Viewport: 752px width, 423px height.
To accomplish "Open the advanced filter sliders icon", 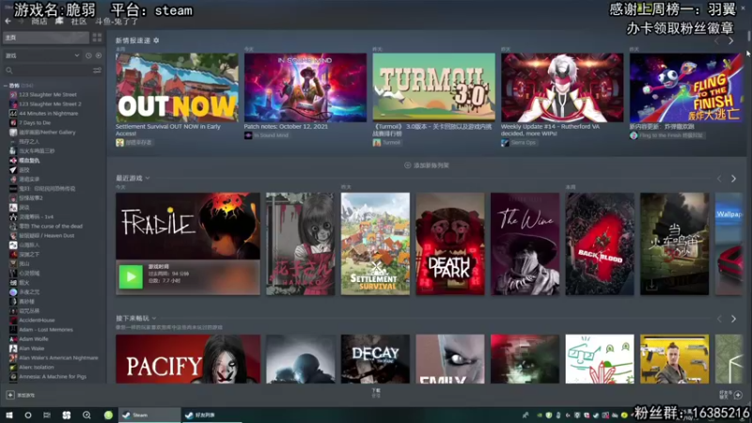I will (98, 70).
